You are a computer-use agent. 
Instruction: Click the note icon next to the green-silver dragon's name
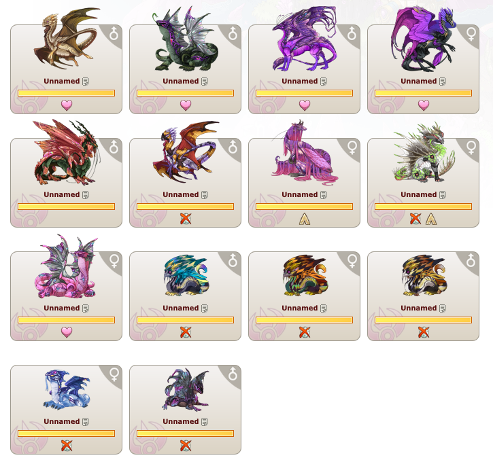[205, 82]
